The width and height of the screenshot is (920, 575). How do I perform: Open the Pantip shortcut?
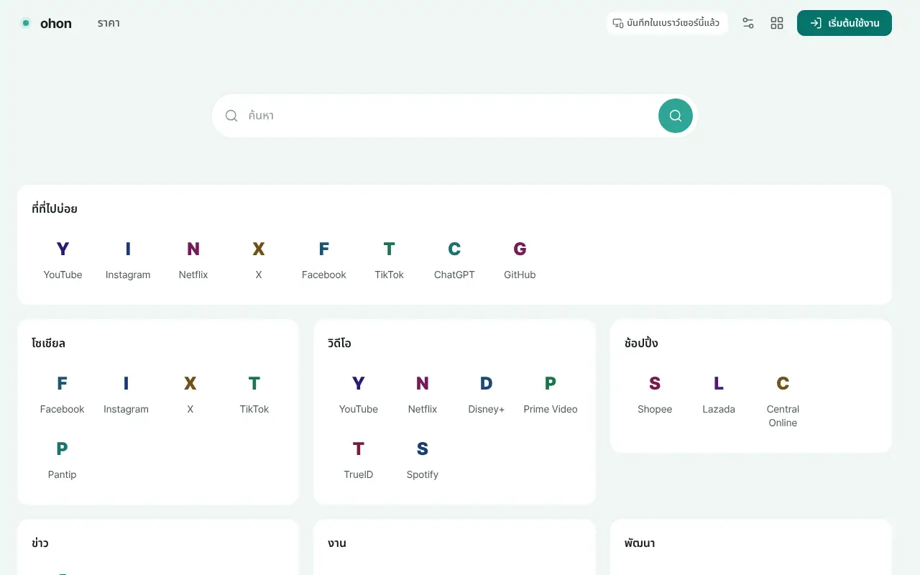62,459
